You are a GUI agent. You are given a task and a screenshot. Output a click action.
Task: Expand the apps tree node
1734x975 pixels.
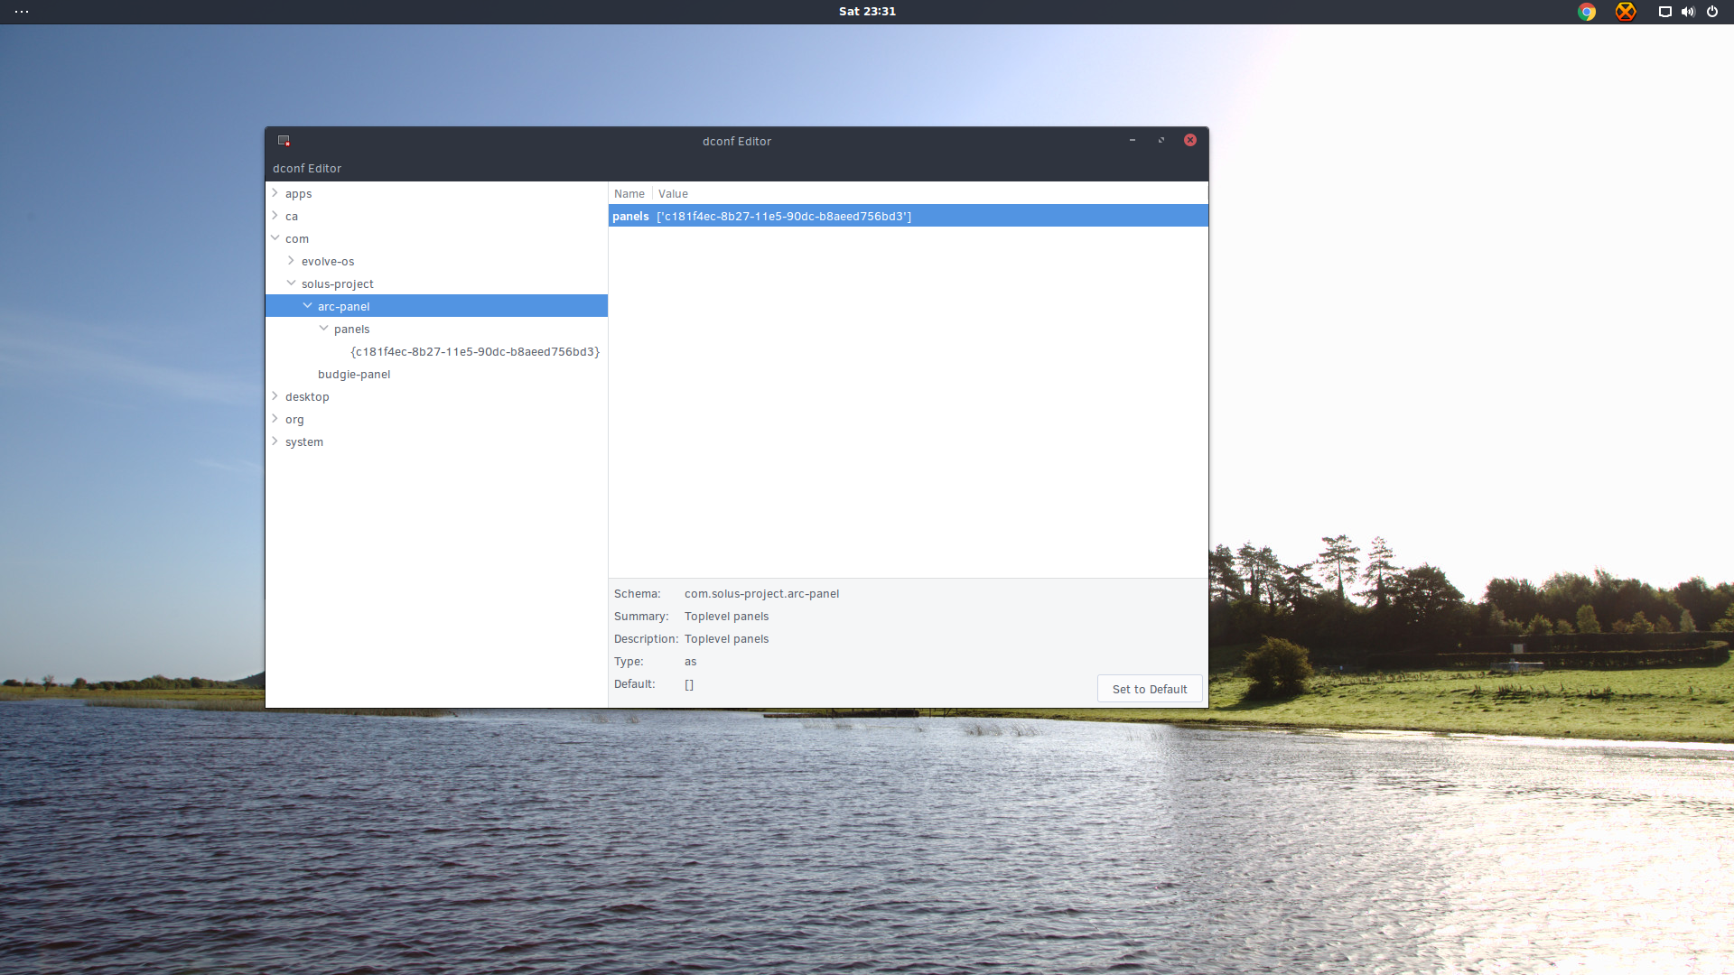click(275, 193)
